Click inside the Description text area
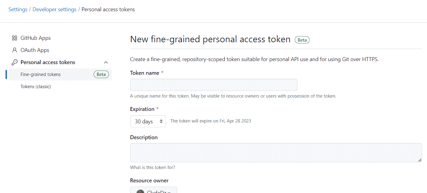Screen dimensions: 427x193 pos(276,153)
